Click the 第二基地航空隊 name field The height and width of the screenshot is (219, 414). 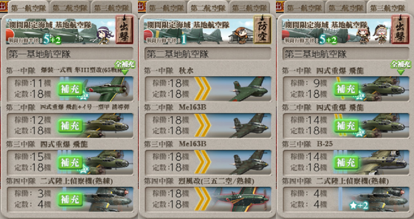[x=208, y=54]
